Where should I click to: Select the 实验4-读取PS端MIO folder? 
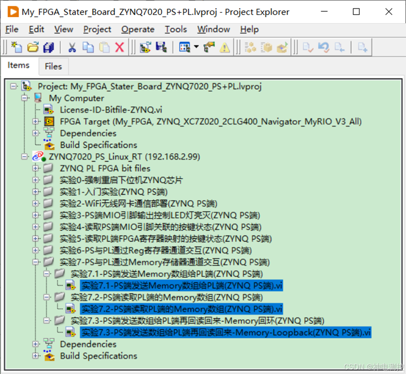click(x=160, y=227)
